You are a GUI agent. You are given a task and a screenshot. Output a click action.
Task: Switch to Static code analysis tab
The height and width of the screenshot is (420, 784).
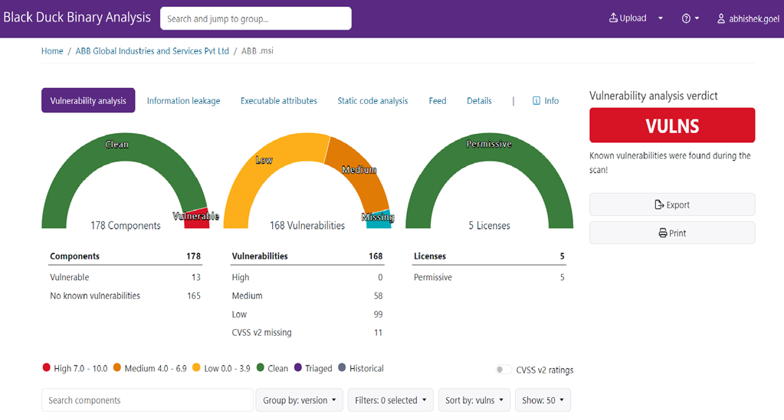(372, 101)
